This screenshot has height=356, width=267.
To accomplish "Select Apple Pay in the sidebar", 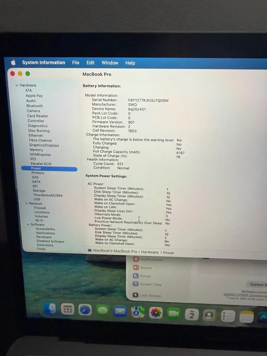I will [x=34, y=96].
